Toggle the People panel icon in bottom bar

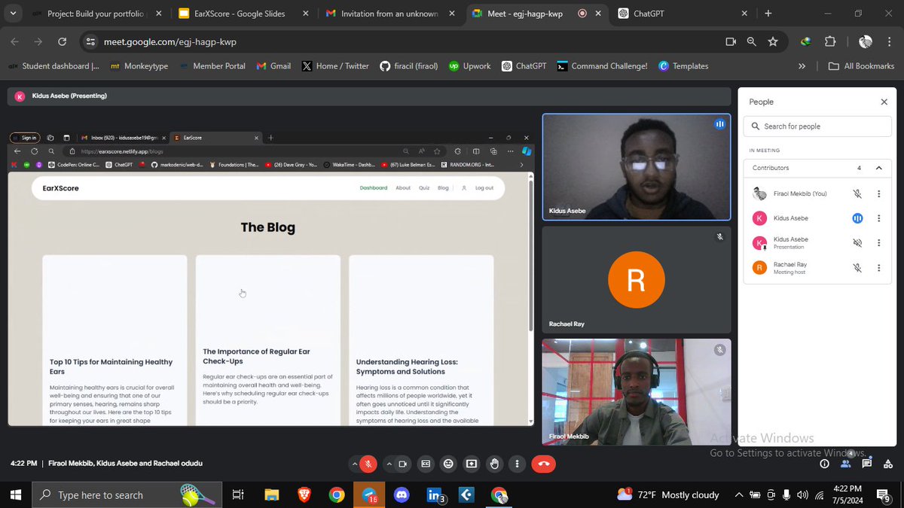(x=846, y=464)
